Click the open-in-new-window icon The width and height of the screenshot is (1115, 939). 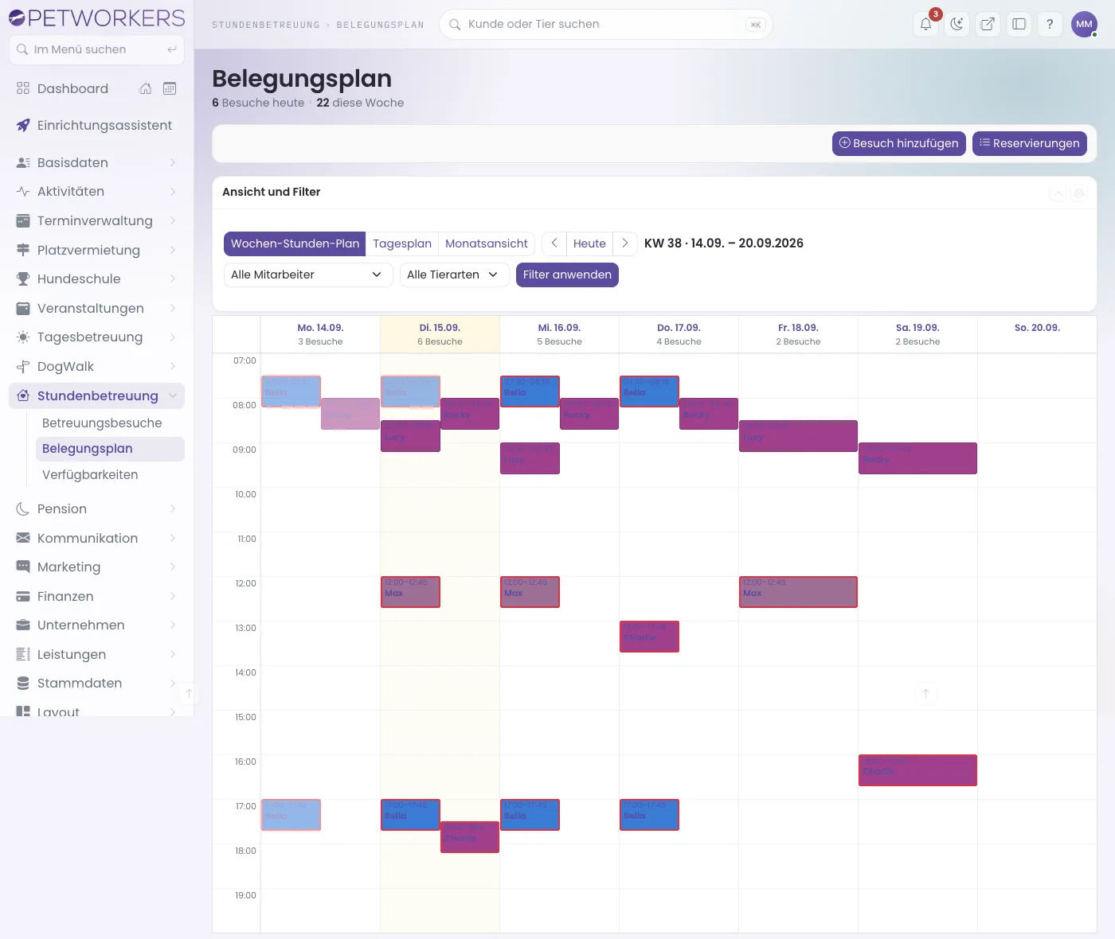[988, 24]
